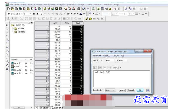Click the To Auto row field
Viewport: 170px width, 109px height.
click(123, 60)
